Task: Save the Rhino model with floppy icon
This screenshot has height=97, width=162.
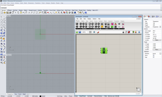Action: click(x=7, y=13)
